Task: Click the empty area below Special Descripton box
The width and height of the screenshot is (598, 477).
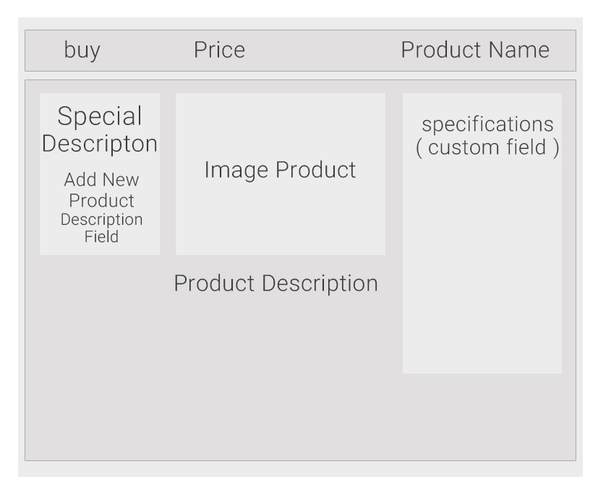Action: point(100,355)
